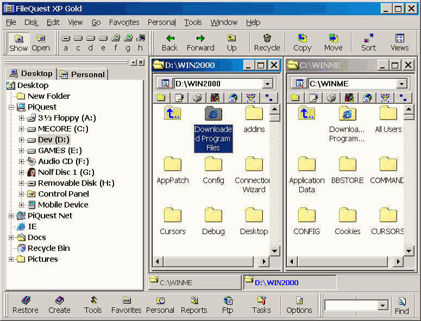
Task: Click the browse icon left of the D:\WIN2000 path
Action: (165, 84)
